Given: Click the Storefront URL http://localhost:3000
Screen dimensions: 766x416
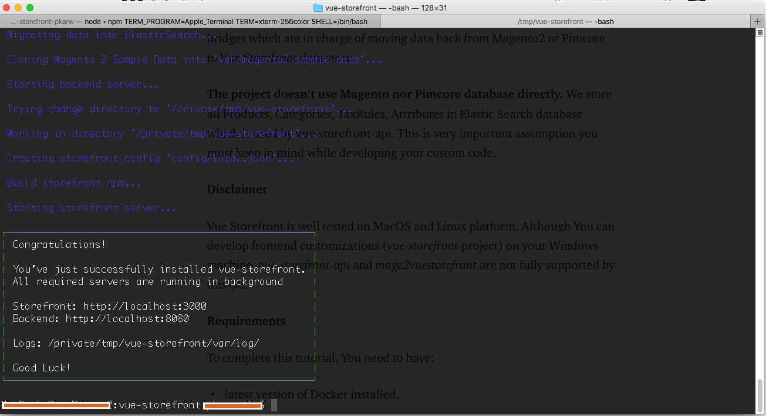Looking at the screenshot, I should click(x=144, y=306).
